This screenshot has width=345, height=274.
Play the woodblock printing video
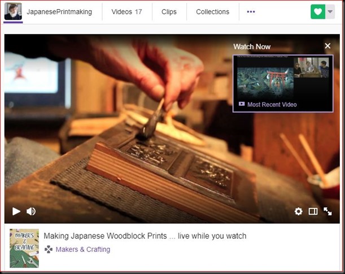16,211
